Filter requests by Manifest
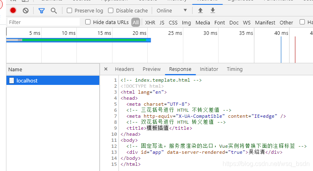This screenshot has width=313, height=171. [265, 22]
